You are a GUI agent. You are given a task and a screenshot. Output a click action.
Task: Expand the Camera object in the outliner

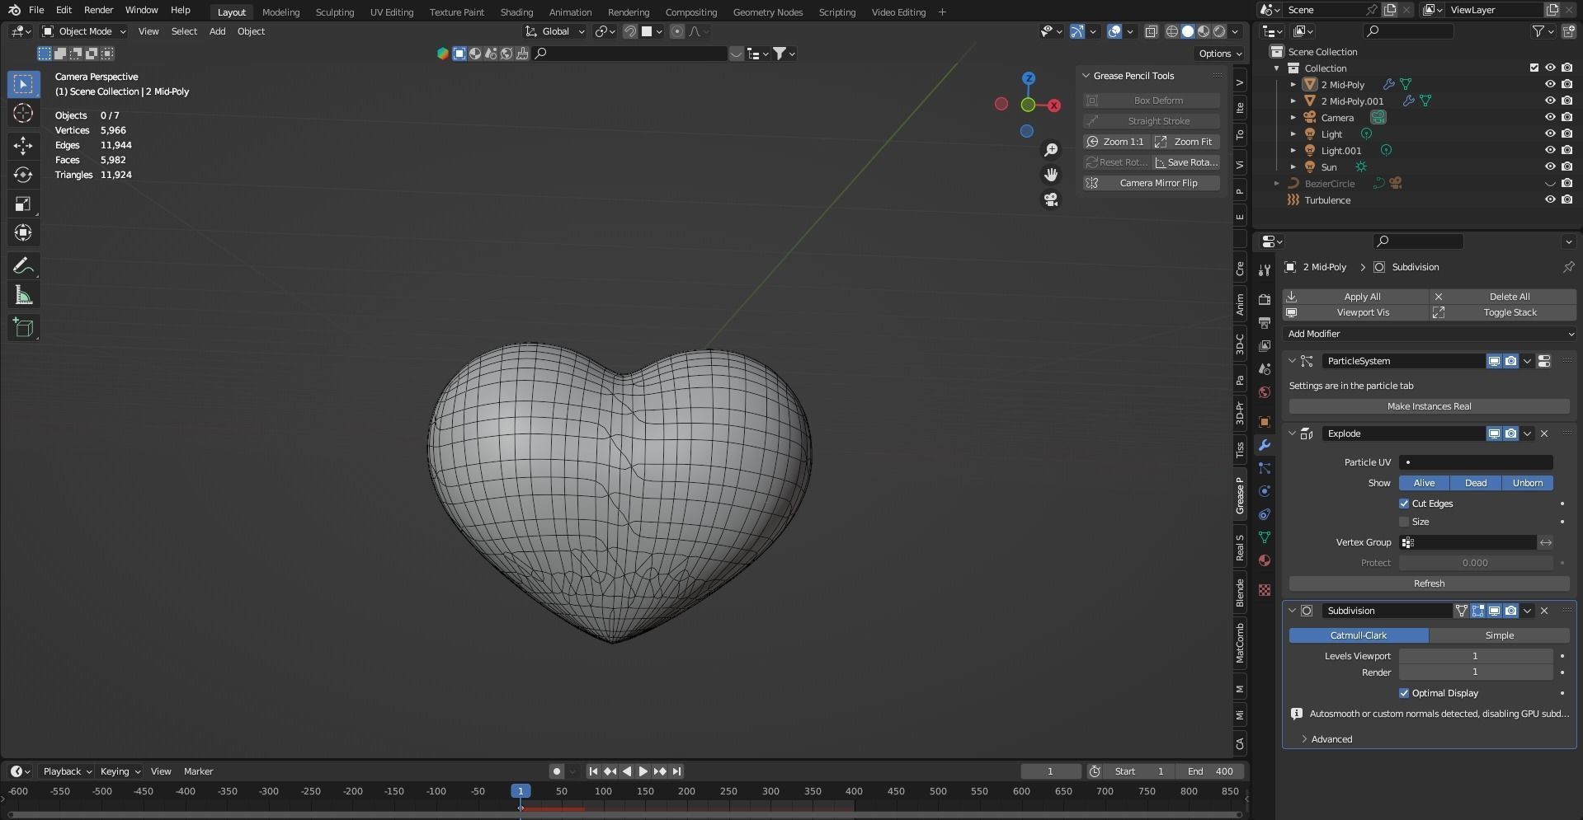1293,117
